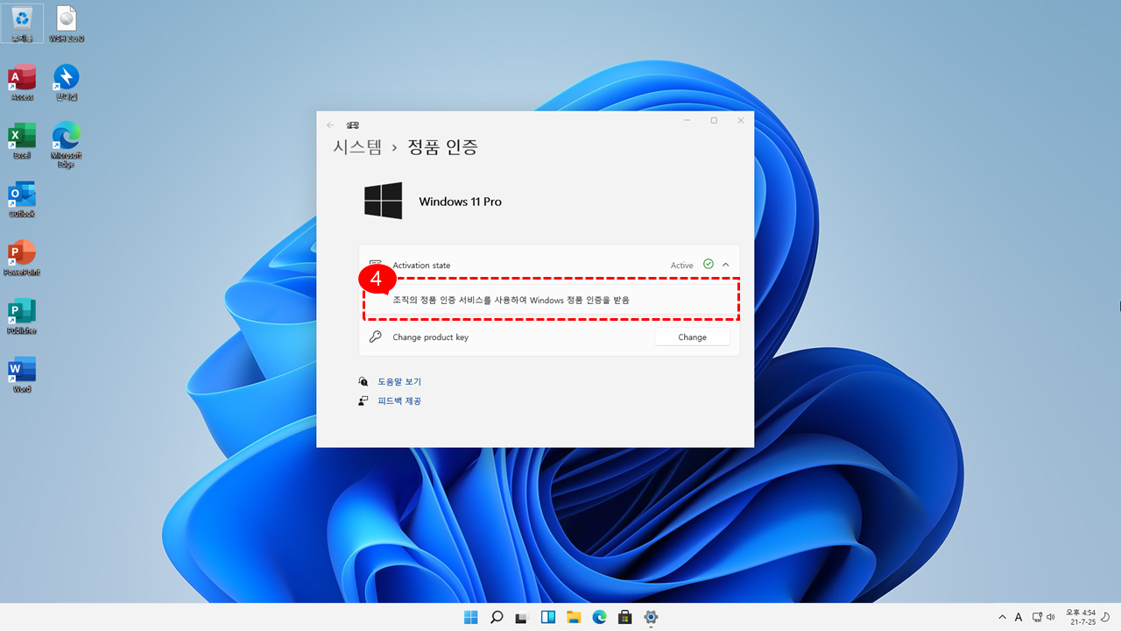Open Task View on the taskbar
The width and height of the screenshot is (1121, 631).
tap(522, 617)
